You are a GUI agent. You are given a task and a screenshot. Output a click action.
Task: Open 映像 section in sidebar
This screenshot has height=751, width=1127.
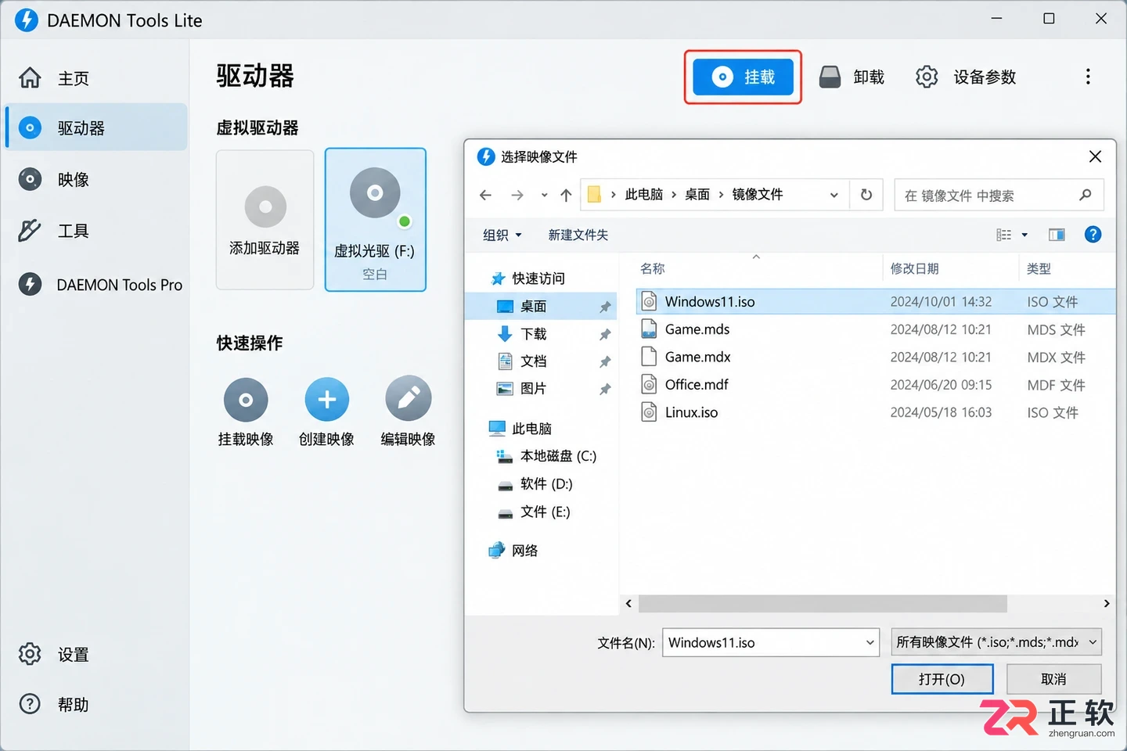pos(95,180)
